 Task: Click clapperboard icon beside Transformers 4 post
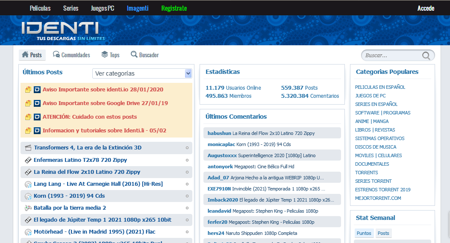[28, 148]
